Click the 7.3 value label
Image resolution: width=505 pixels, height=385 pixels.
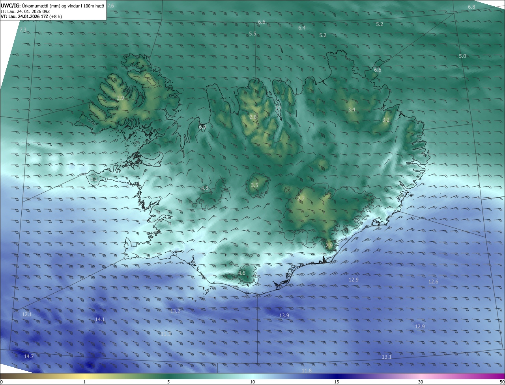tap(23, 30)
